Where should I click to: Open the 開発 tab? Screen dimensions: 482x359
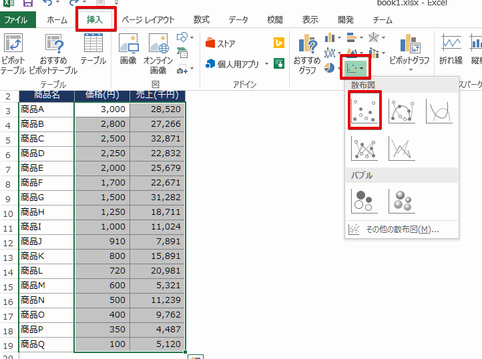[345, 20]
